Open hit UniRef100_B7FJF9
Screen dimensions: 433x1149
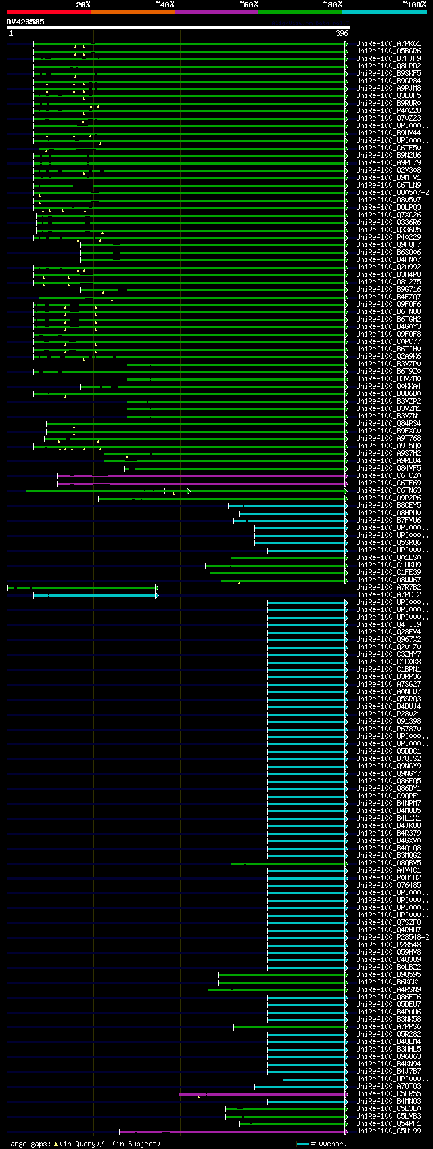(x=388, y=59)
